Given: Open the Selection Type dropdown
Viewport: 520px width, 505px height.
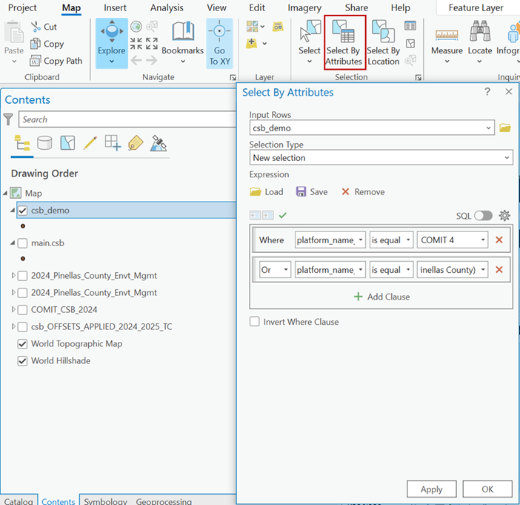Looking at the screenshot, I should coord(381,158).
